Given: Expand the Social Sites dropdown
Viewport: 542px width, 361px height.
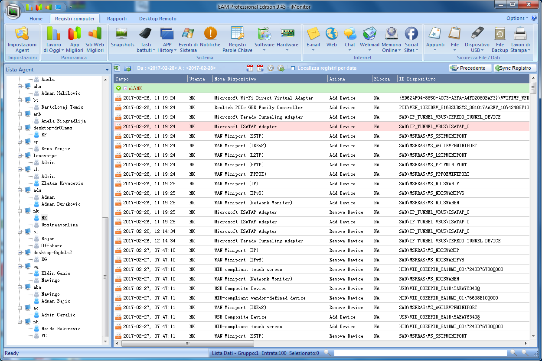Looking at the screenshot, I should 411,50.
